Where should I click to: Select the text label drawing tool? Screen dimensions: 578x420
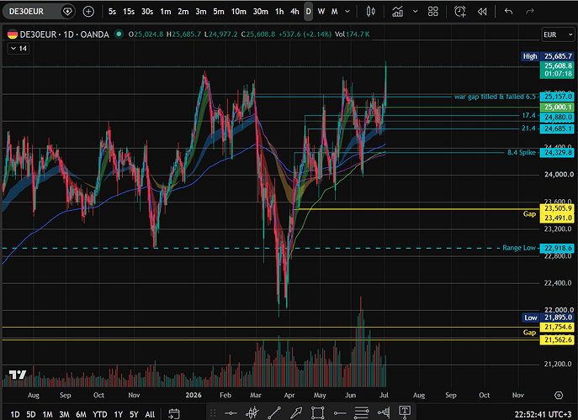click(x=405, y=412)
